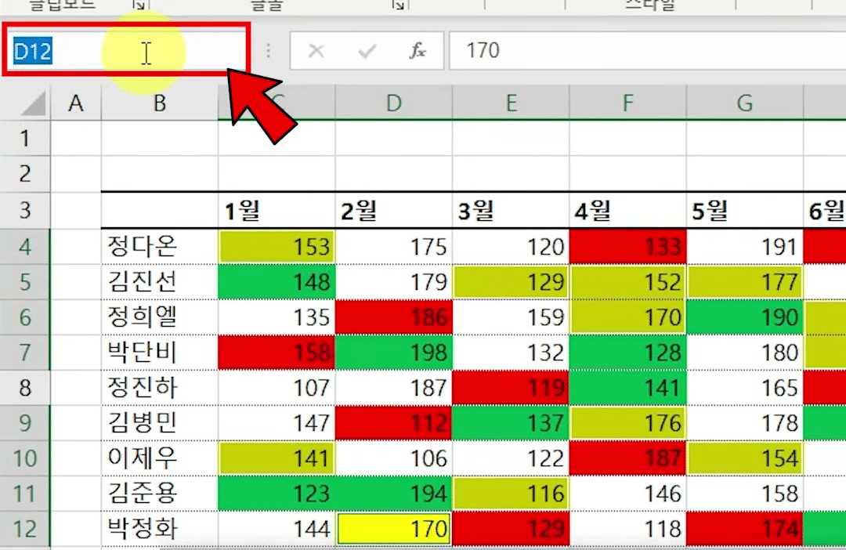
Task: Click the formula bar showing 170
Action: coord(648,51)
